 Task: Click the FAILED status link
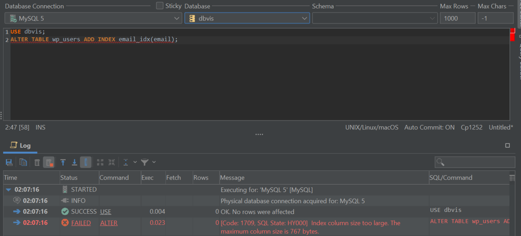coord(81,222)
